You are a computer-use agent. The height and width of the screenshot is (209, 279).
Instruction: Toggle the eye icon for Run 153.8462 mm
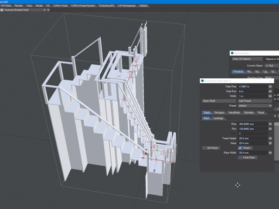point(270,129)
